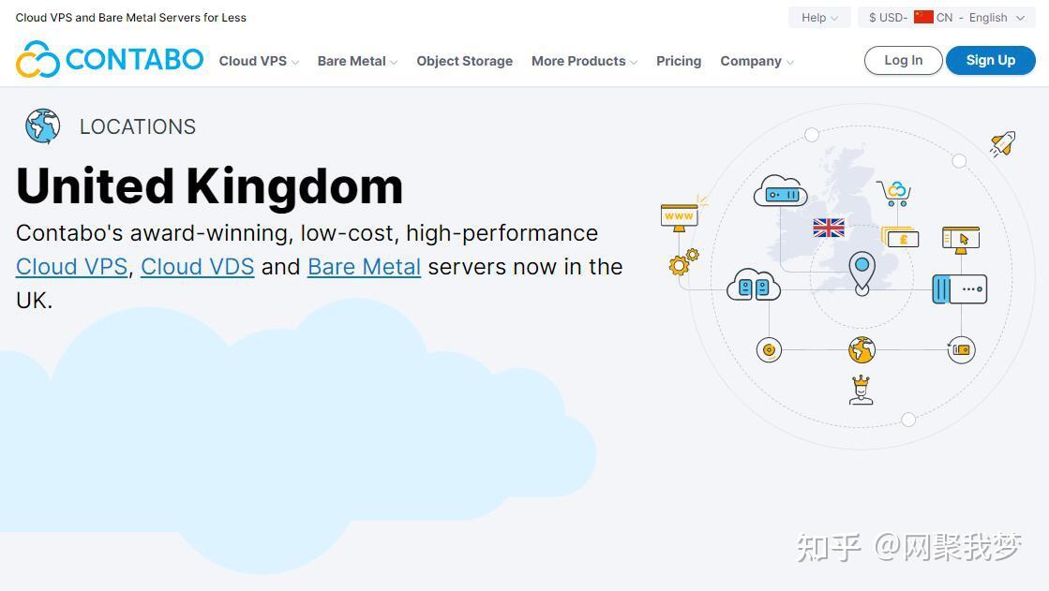Open the Help dropdown
The image size is (1049, 591).
(x=819, y=18)
